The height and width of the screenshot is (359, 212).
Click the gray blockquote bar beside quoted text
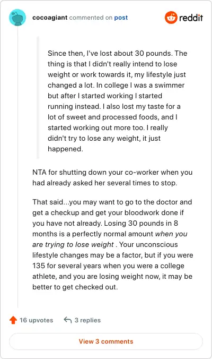[38, 97]
